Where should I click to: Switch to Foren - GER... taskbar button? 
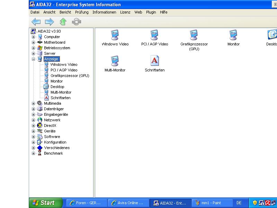(87, 203)
